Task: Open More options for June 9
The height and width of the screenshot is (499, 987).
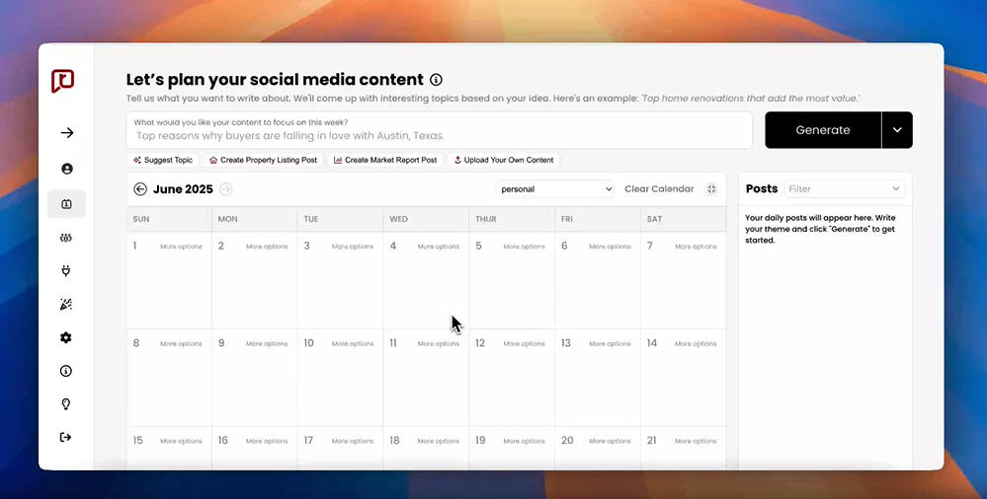Action: coord(267,344)
